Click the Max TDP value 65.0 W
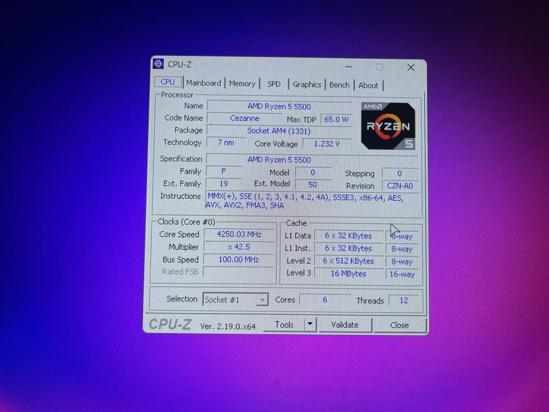549x412 pixels. pyautogui.click(x=336, y=119)
